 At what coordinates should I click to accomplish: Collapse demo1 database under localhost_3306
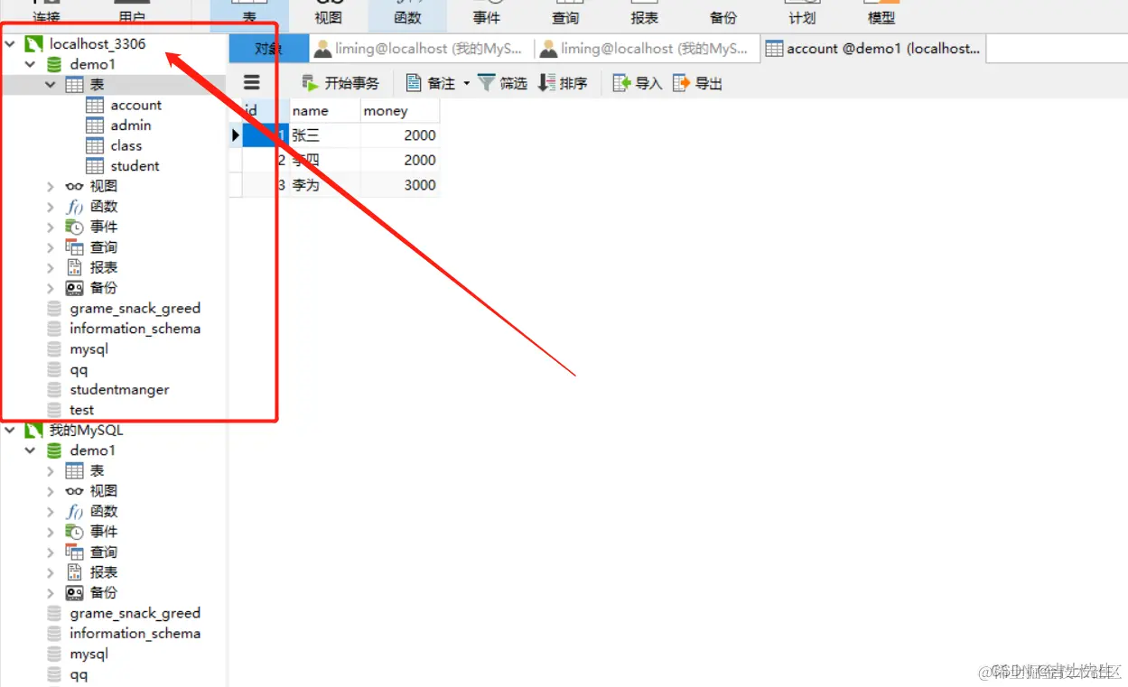[31, 65]
